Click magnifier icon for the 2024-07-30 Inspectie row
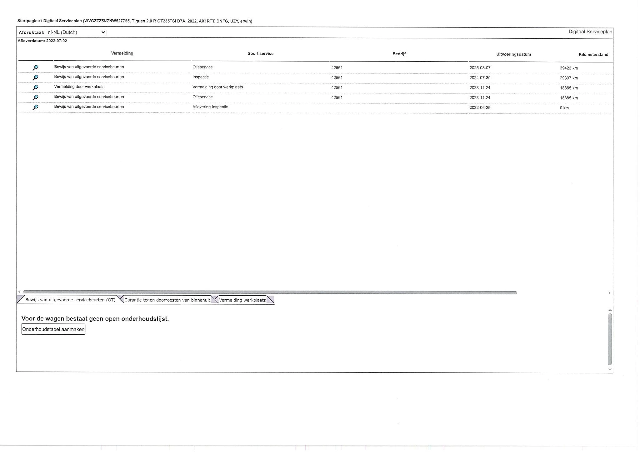 35,77
